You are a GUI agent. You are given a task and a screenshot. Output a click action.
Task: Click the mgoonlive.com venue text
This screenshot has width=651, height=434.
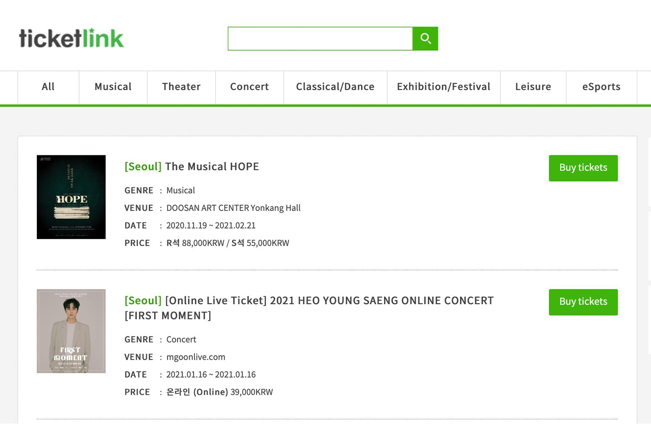pos(196,357)
